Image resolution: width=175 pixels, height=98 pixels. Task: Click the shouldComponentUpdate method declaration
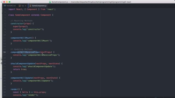36,63
